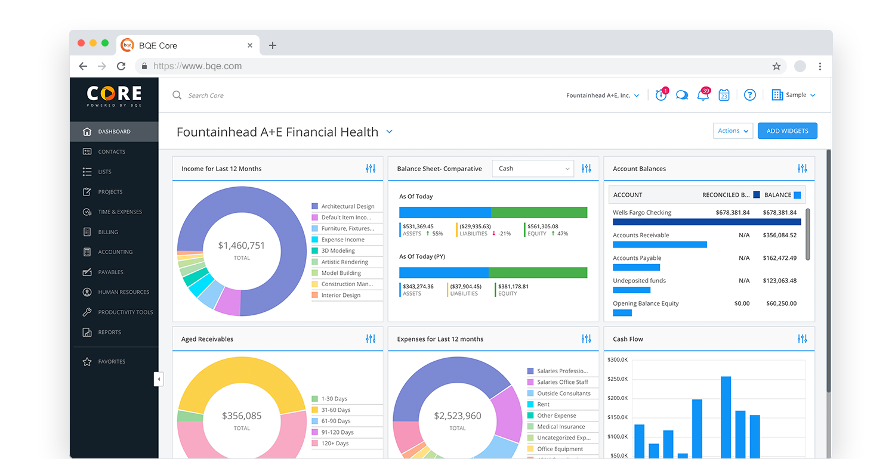The height and width of the screenshot is (459, 895).
Task: Open settings of Cash Flow widget
Action: pyautogui.click(x=803, y=339)
